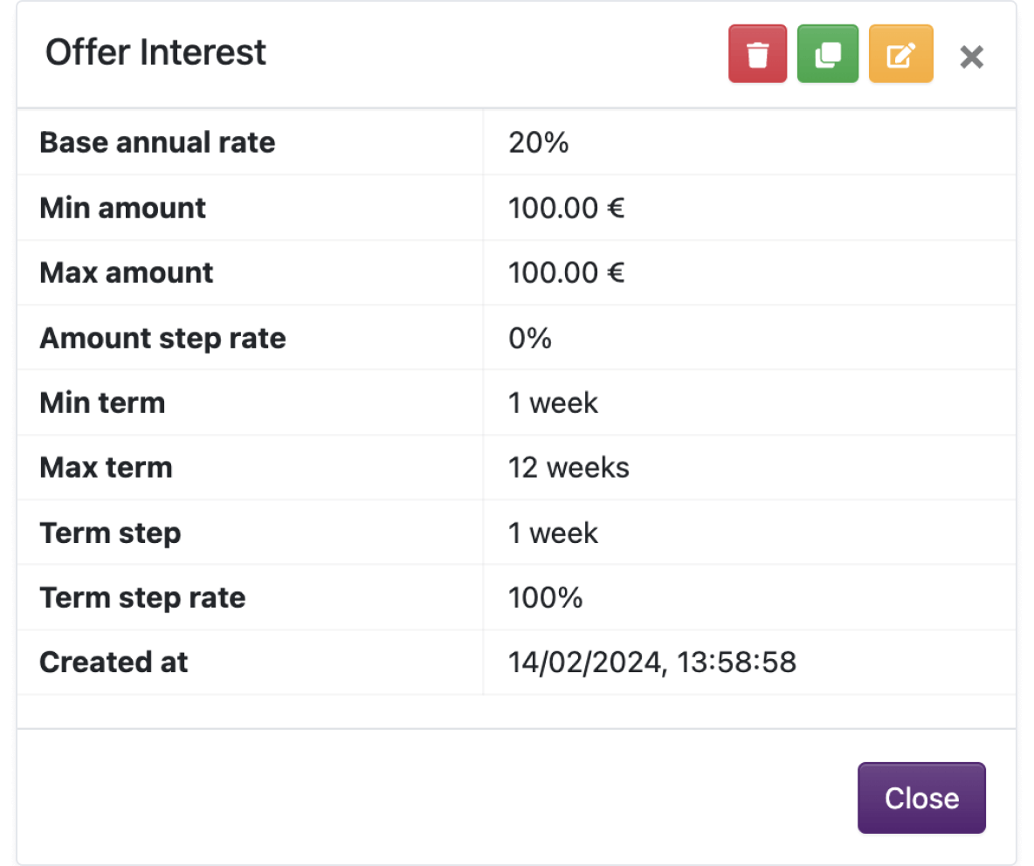The width and height of the screenshot is (1034, 866).
Task: Select the 0% amount step rate value
Action: [x=529, y=338]
